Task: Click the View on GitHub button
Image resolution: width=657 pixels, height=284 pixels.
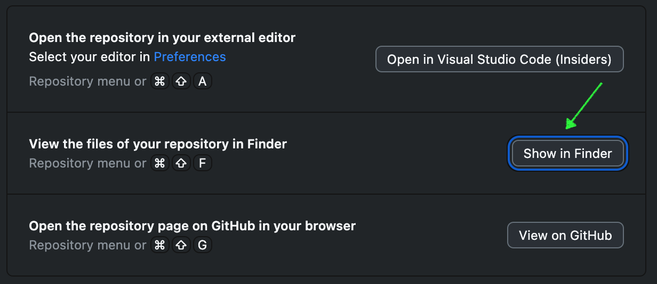Action: 565,235
